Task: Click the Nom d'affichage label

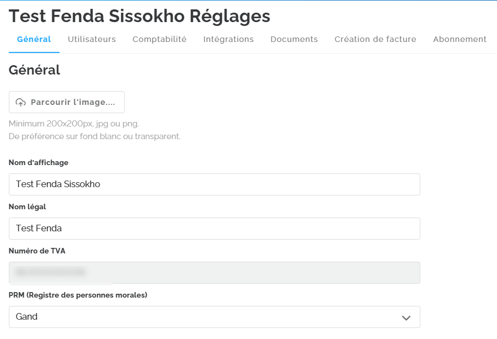Action: pos(39,162)
